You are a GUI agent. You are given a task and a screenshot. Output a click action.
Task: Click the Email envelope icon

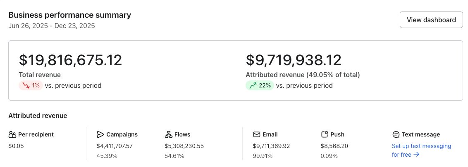(256, 134)
